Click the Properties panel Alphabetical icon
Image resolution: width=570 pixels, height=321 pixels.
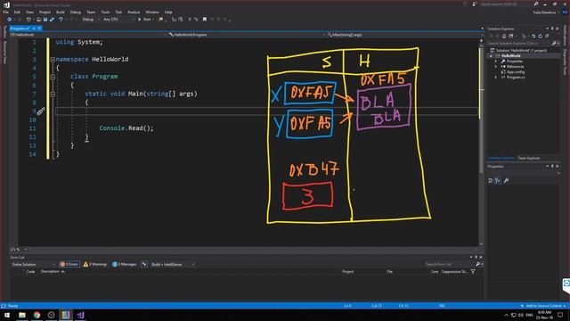click(498, 180)
